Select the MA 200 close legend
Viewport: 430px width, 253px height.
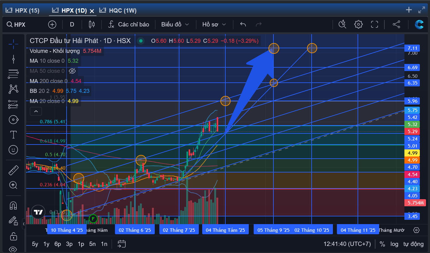click(48, 81)
